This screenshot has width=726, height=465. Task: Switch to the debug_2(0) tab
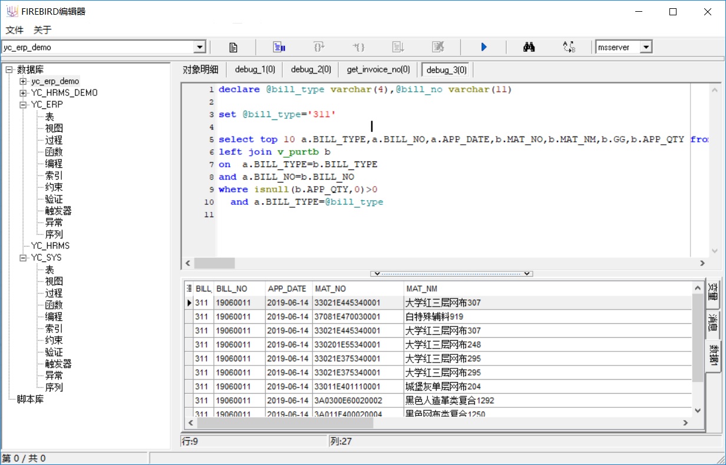(311, 69)
